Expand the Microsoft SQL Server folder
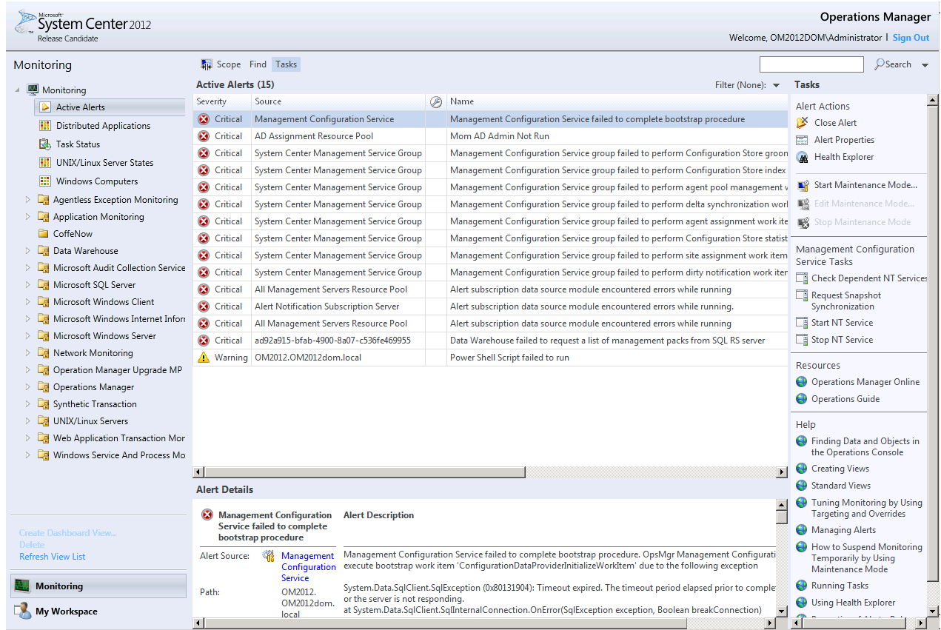 coord(28,285)
